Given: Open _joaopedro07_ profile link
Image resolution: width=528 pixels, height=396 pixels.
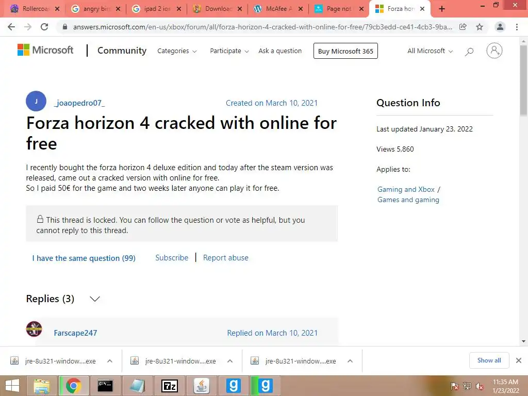Looking at the screenshot, I should [x=79, y=103].
